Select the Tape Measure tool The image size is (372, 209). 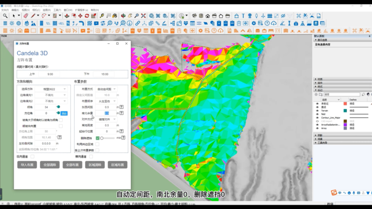click(102, 16)
